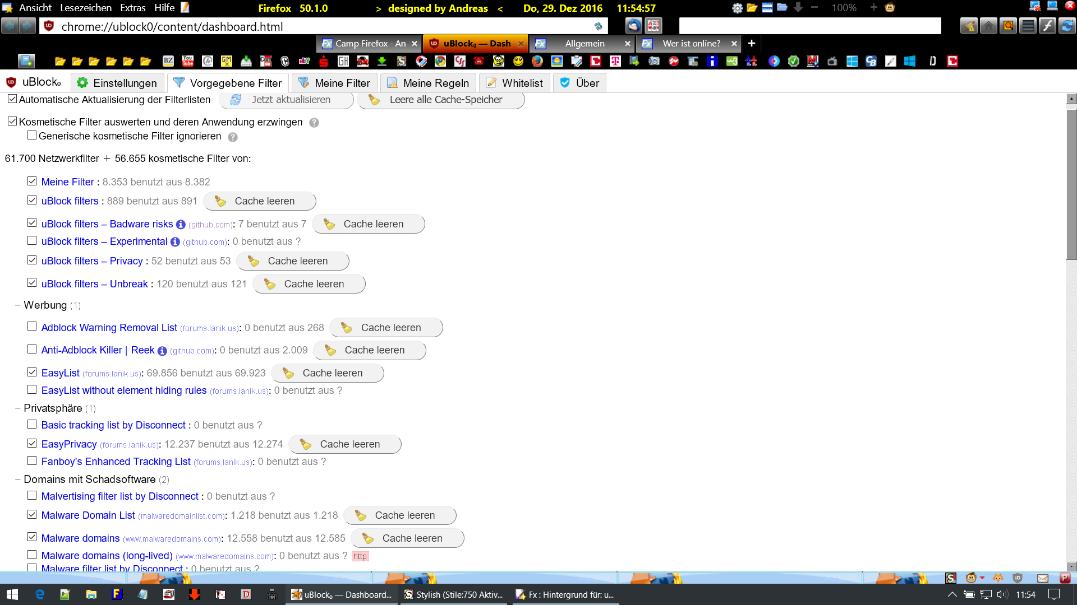Click the refresh icon on Jetzt aktualisieren

pos(236,100)
